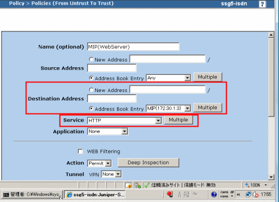This screenshot has width=279, height=202.
Task: Click the Name (optional) text field
Action: tap(133, 46)
